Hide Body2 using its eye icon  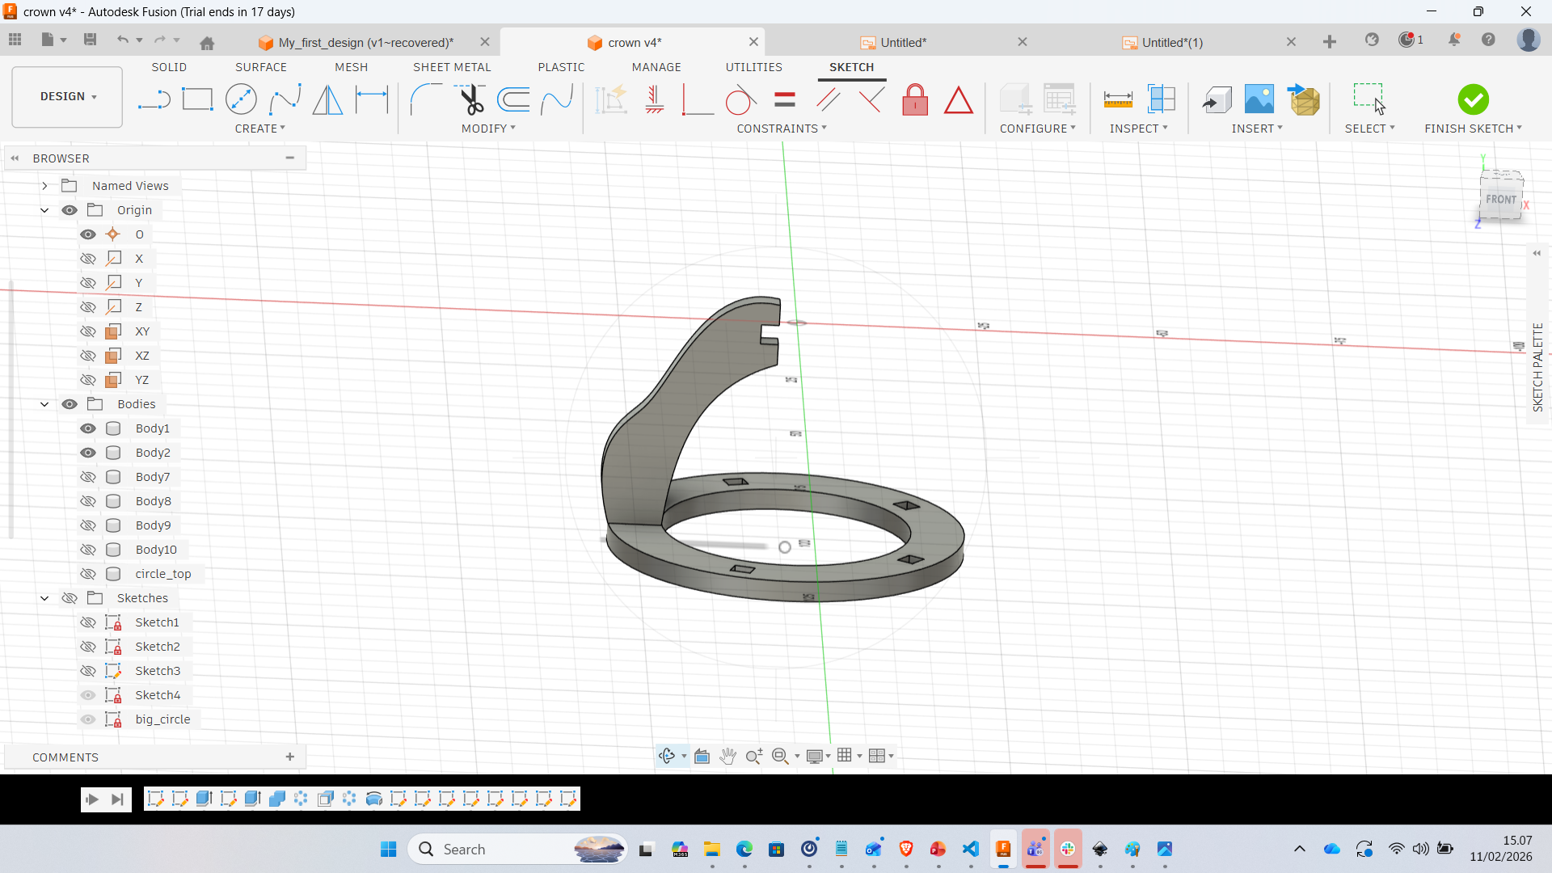pyautogui.click(x=88, y=453)
